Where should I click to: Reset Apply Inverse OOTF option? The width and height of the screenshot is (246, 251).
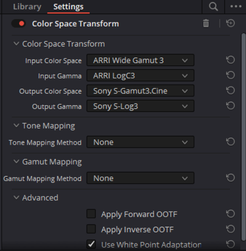tap(231, 229)
